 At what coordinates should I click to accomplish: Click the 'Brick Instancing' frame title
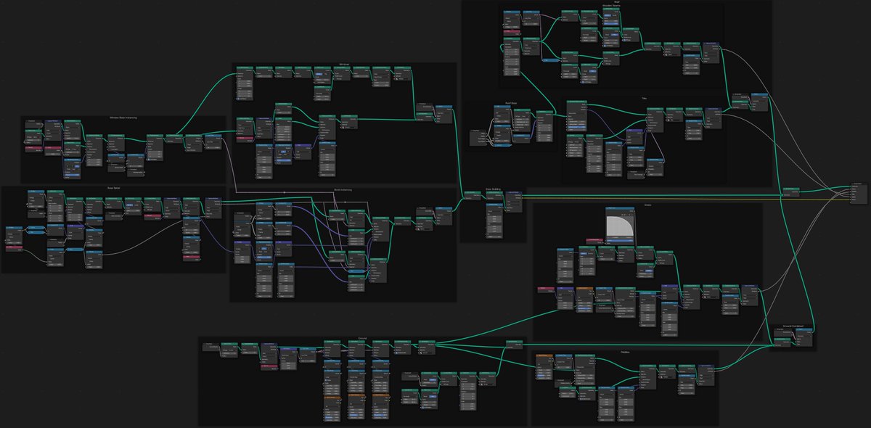(x=343, y=190)
